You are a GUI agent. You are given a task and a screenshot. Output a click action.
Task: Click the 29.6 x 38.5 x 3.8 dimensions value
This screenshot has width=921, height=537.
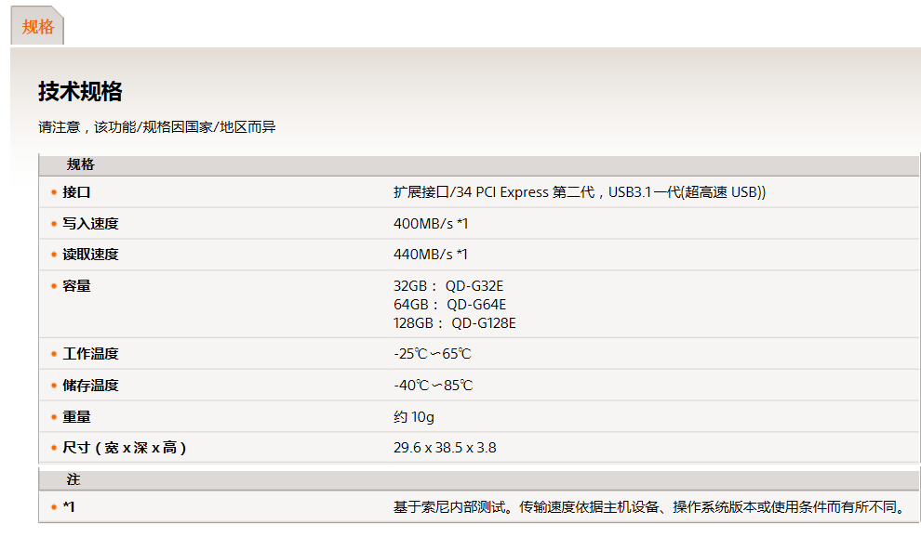coord(445,448)
